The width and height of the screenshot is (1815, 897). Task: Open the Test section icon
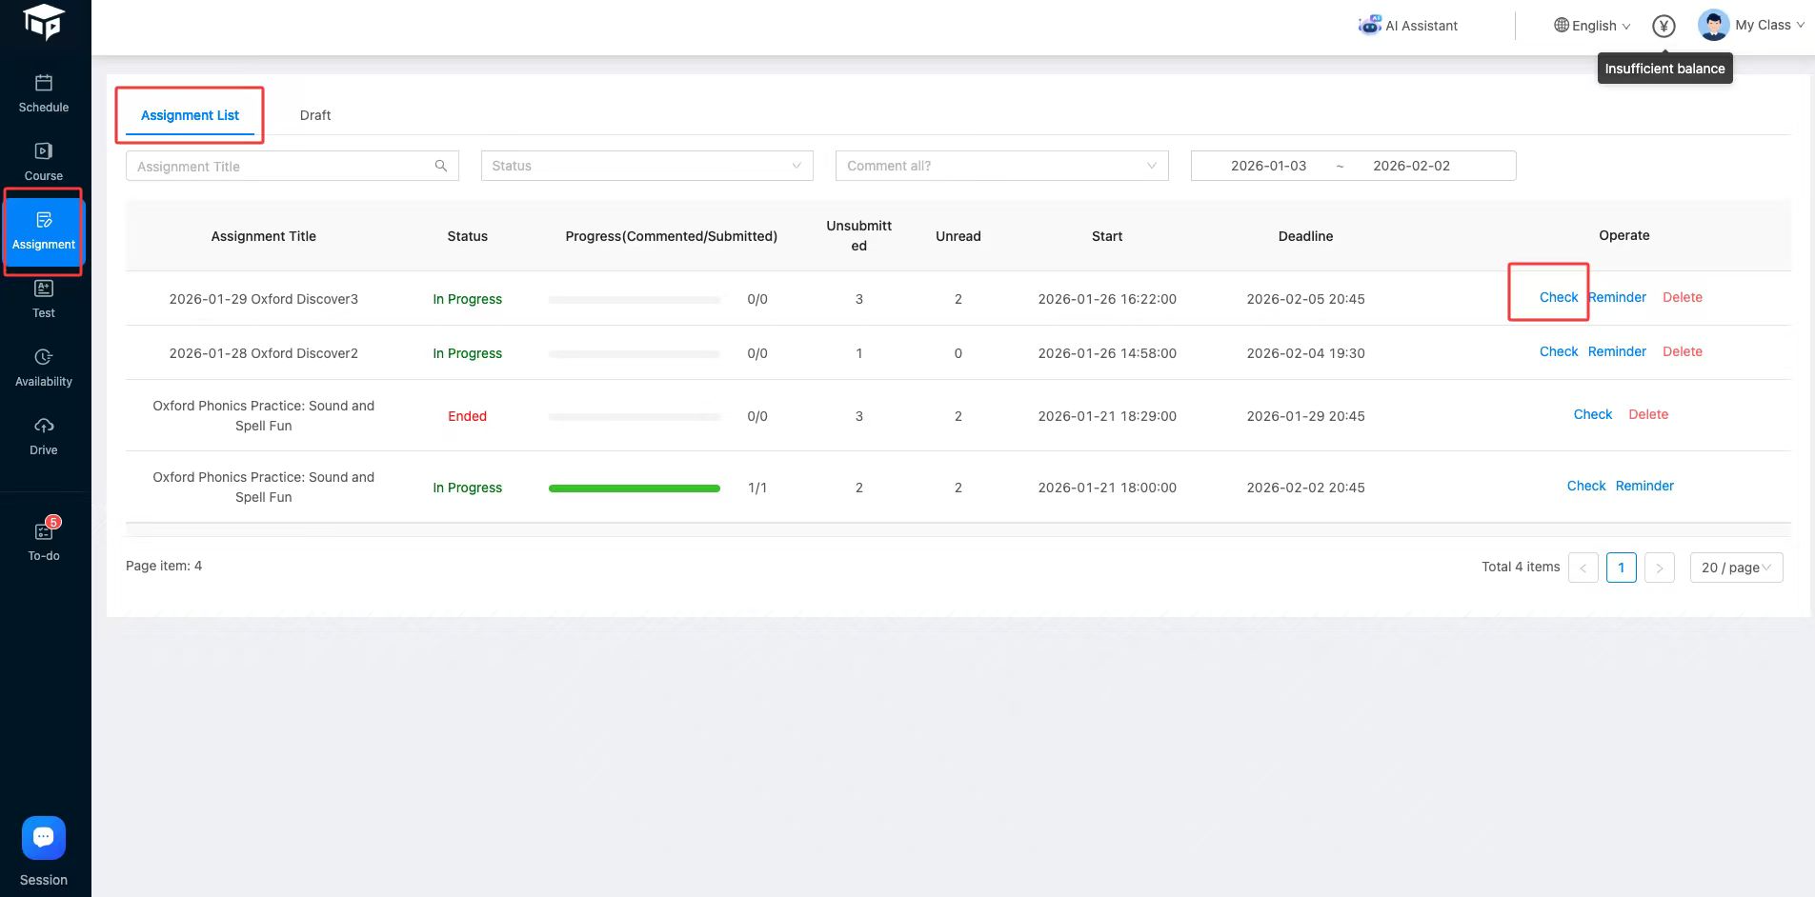44,289
